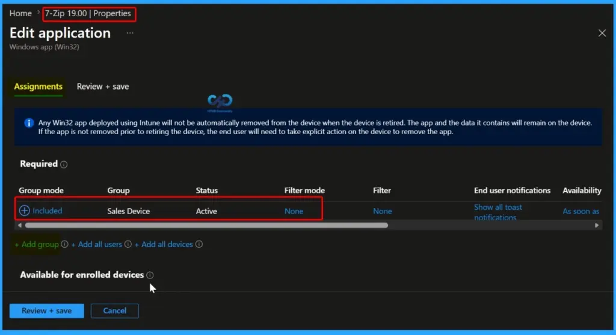Click the horizontal scrollbar thumb
This screenshot has height=335, width=616.
coord(207,226)
